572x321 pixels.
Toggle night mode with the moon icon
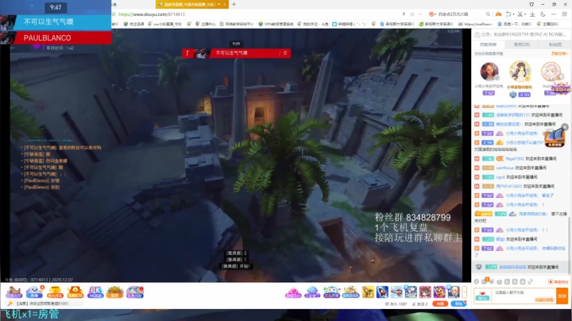pyautogui.click(x=543, y=14)
